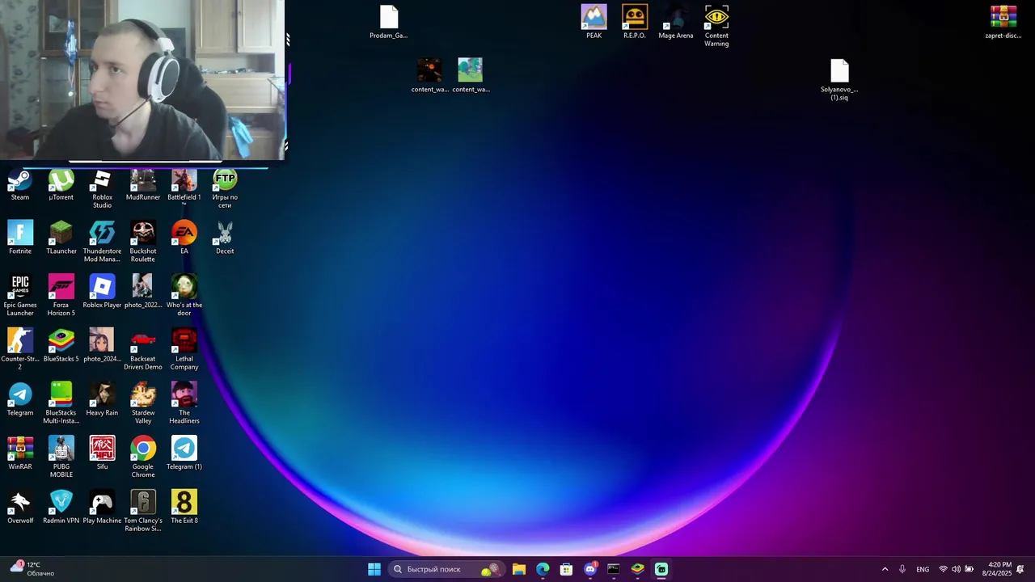Open the weather widget showing 12°C
1035x582 pixels.
(x=32, y=569)
